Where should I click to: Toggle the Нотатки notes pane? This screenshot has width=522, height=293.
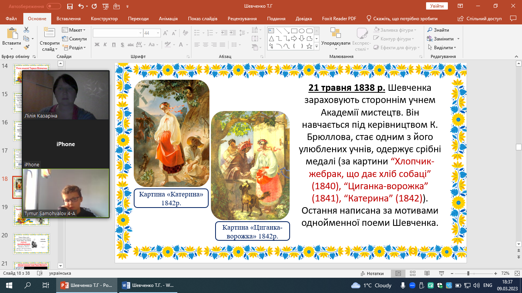pyautogui.click(x=372, y=274)
